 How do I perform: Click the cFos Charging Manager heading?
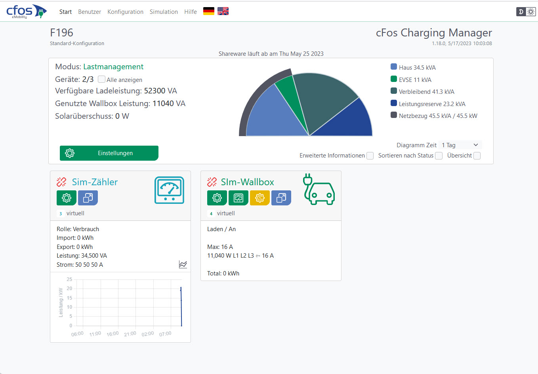(434, 33)
